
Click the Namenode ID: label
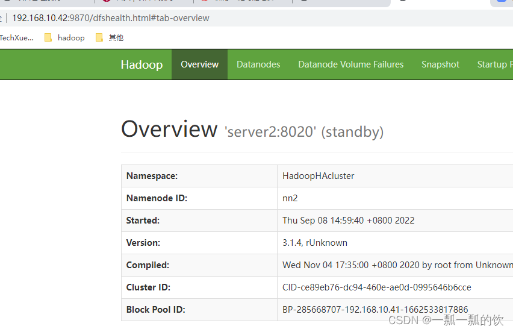(x=157, y=198)
